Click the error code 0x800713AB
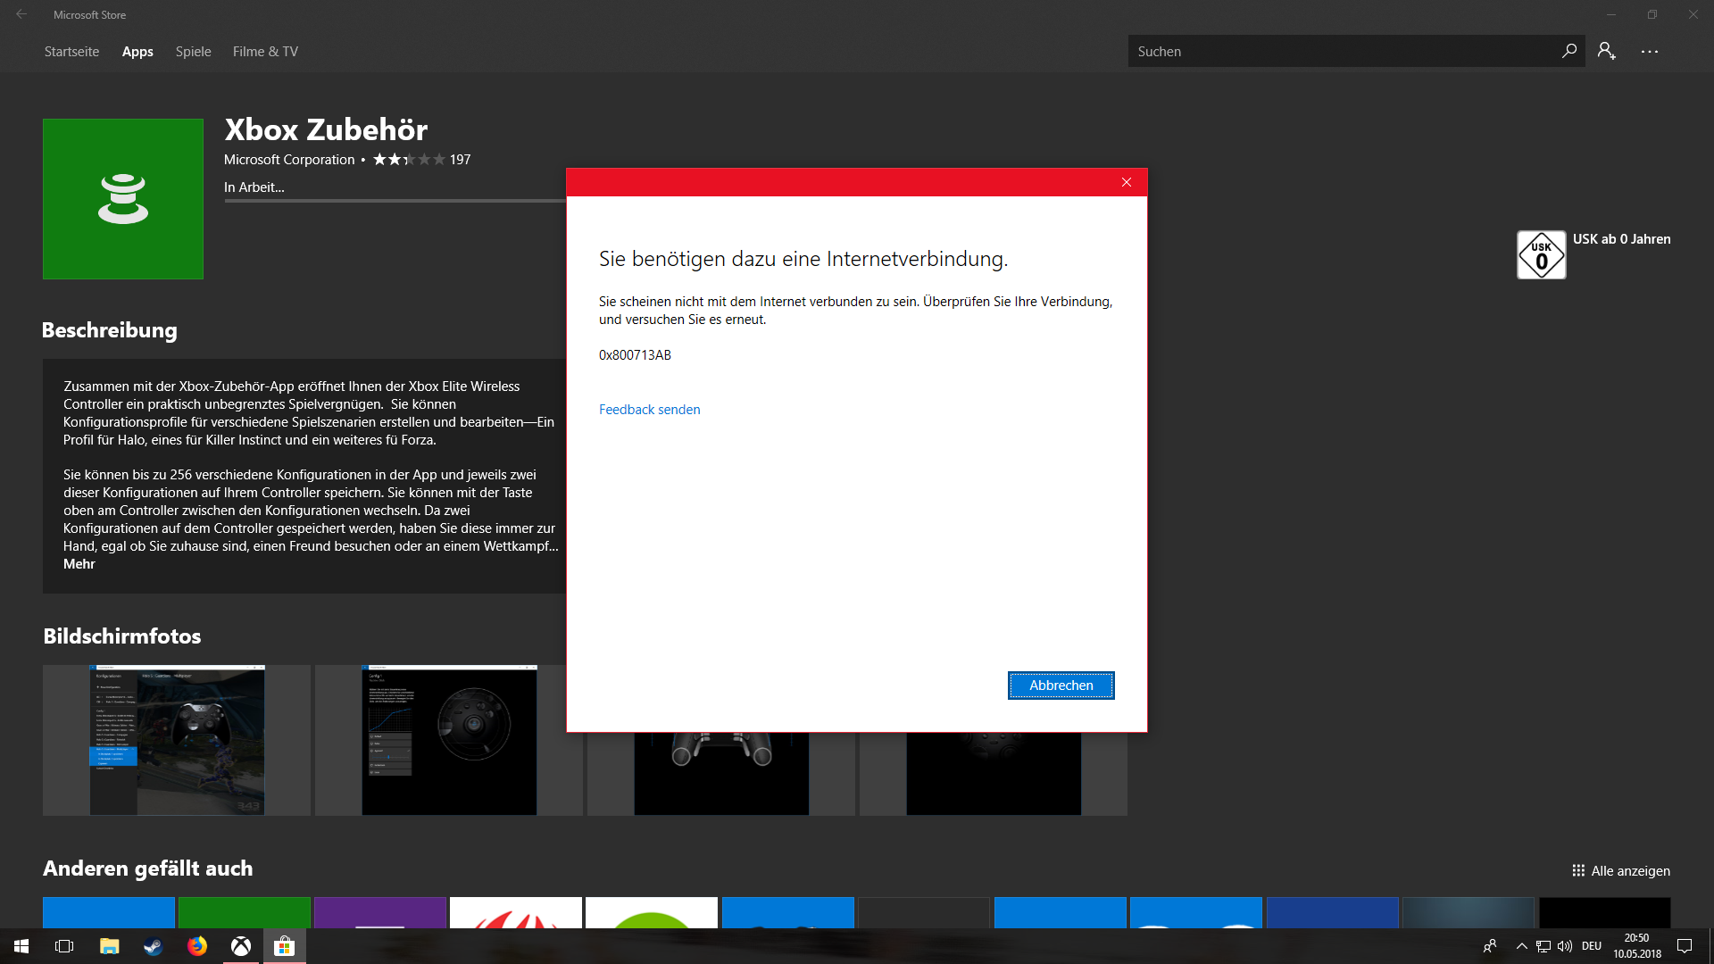This screenshot has height=964, width=1714. 635,355
